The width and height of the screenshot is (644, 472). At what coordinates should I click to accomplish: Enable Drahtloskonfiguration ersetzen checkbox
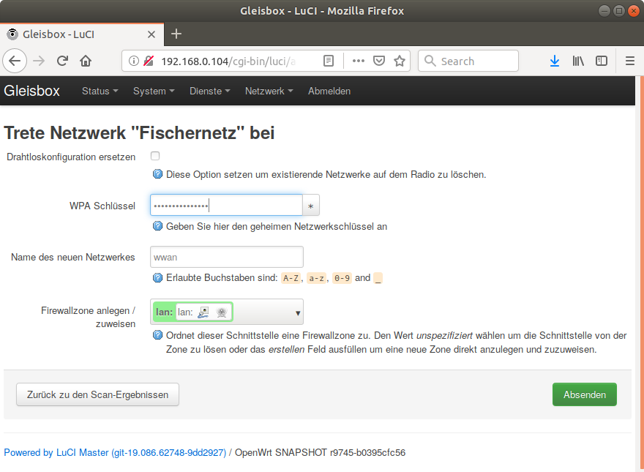click(x=155, y=156)
